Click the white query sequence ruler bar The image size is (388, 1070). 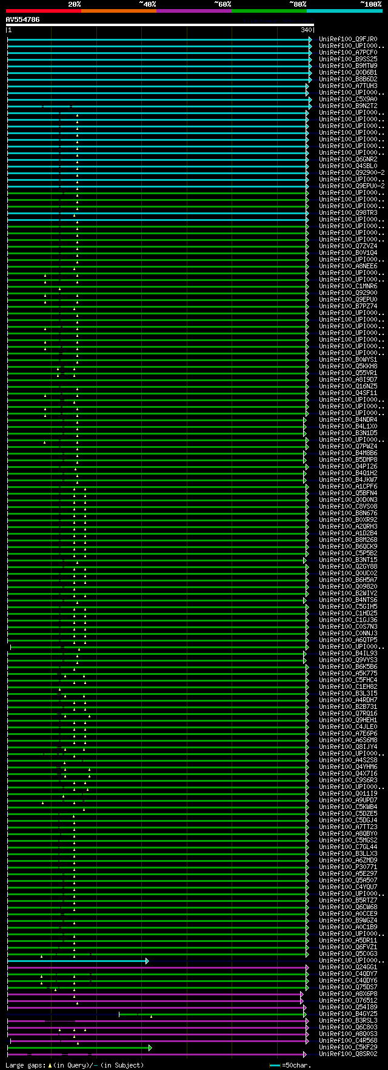(x=160, y=25)
